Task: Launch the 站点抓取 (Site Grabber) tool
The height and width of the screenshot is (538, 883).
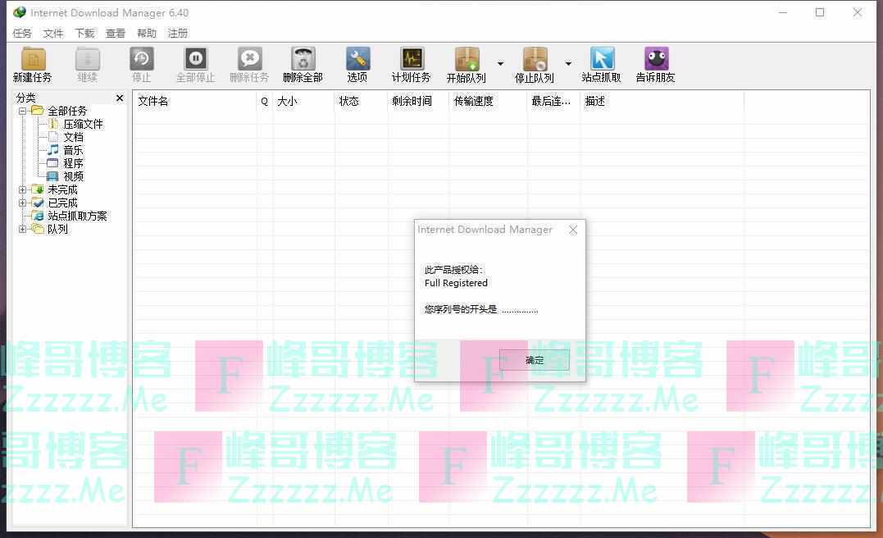Action: 602,60
